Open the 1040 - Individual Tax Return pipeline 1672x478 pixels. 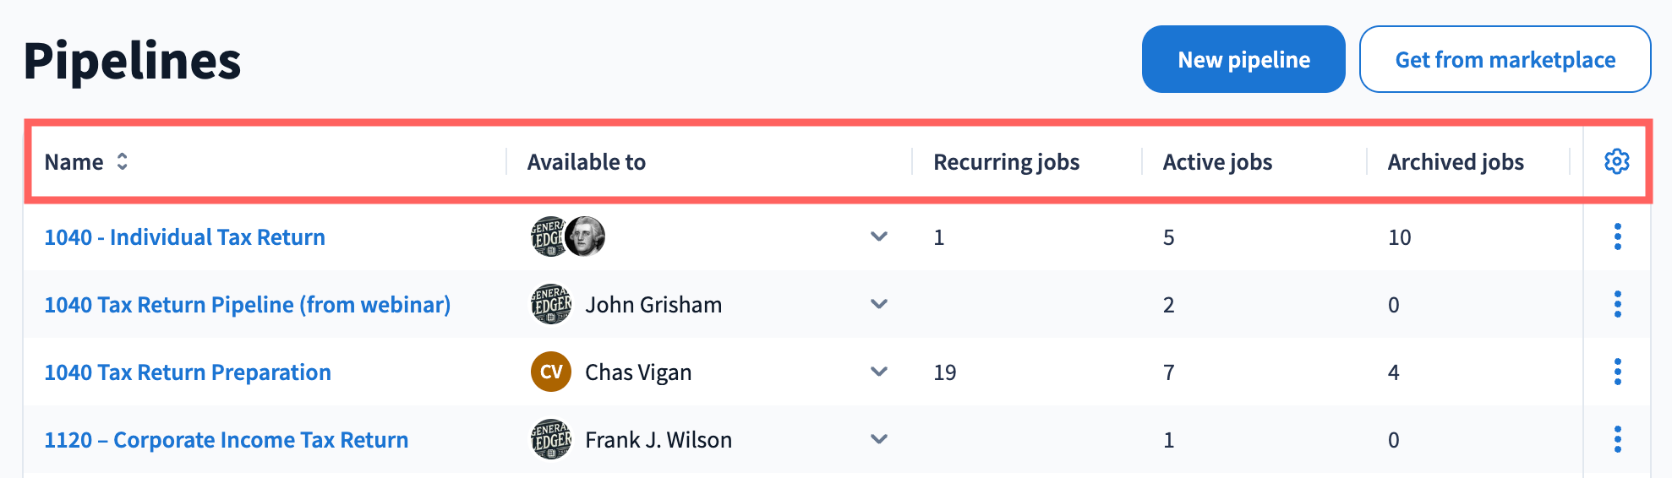tap(184, 237)
